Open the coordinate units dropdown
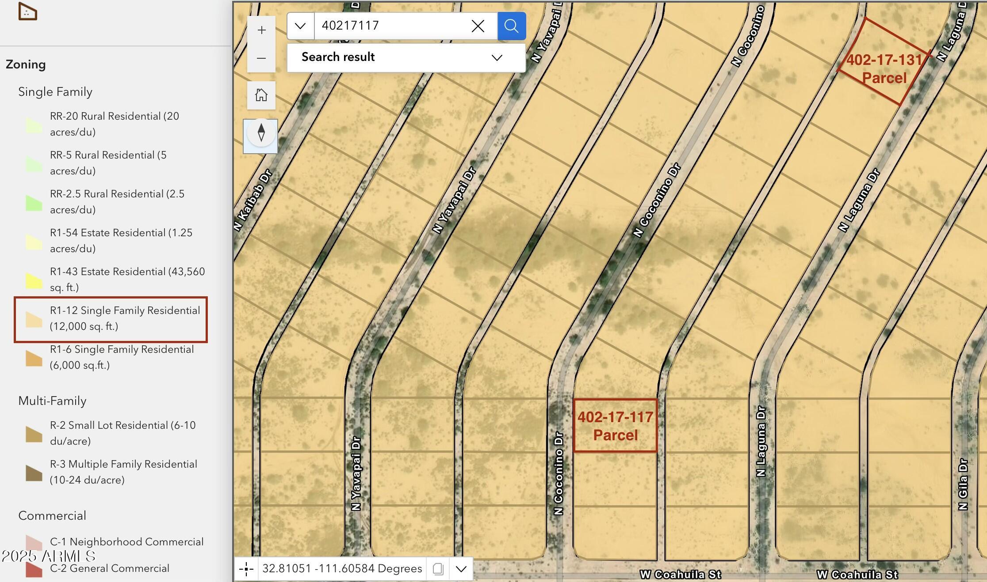This screenshot has width=987, height=582. point(461,569)
